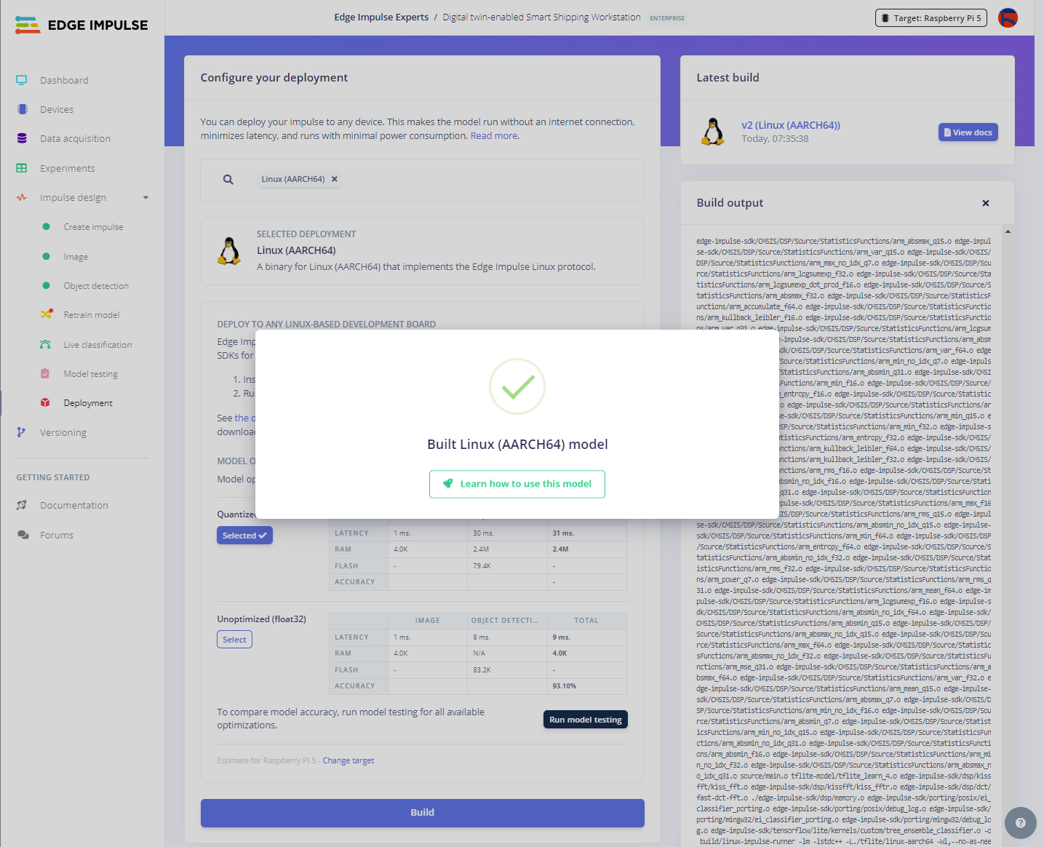
Task: Click the Retrain model shuffle icon
Action: point(47,314)
